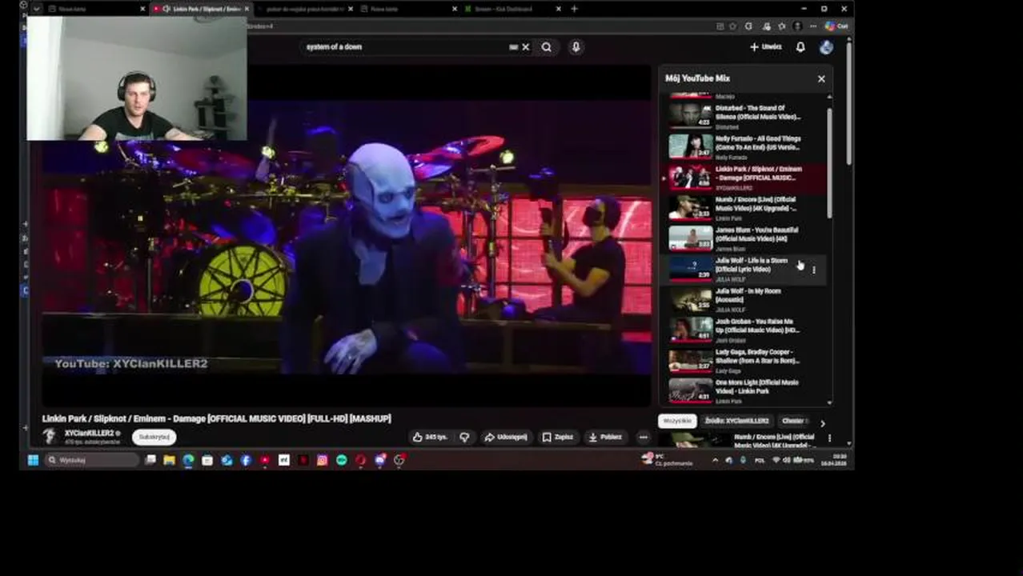Click the magnifier search button
This screenshot has height=576, width=1023.
(x=546, y=47)
